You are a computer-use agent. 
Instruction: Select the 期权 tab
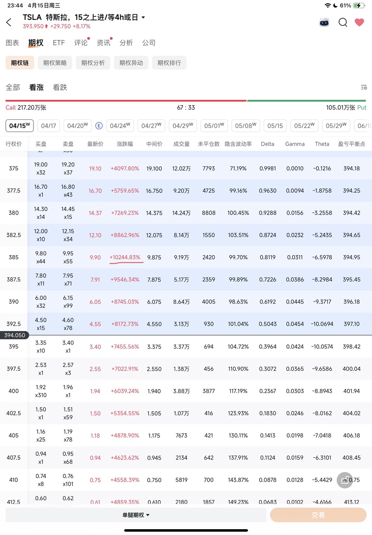(36, 43)
